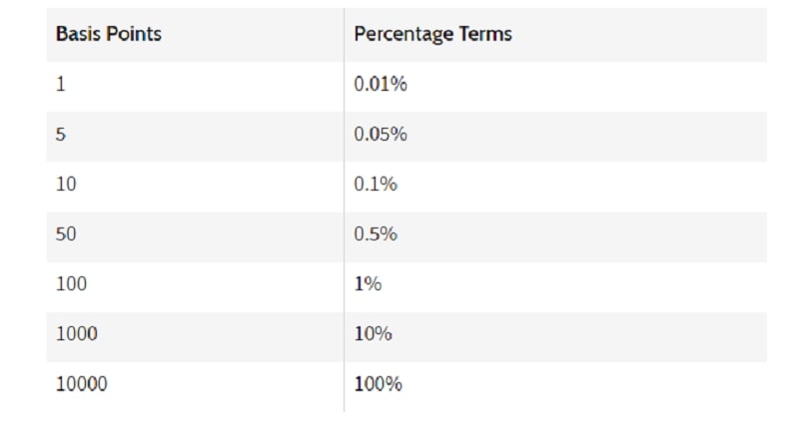Click the Basis Points column header
This screenshot has width=799, height=424.
(109, 34)
